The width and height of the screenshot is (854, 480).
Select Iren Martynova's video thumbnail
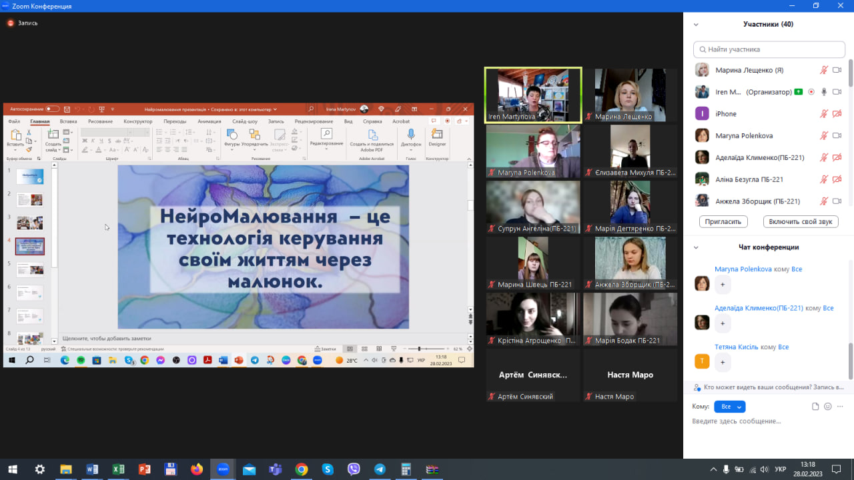(x=533, y=95)
